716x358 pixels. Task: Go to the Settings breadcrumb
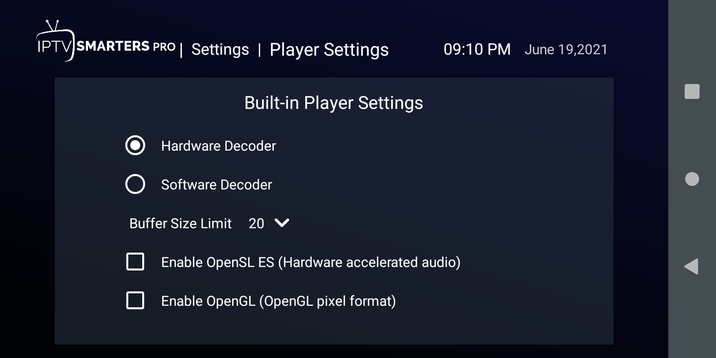tap(220, 50)
